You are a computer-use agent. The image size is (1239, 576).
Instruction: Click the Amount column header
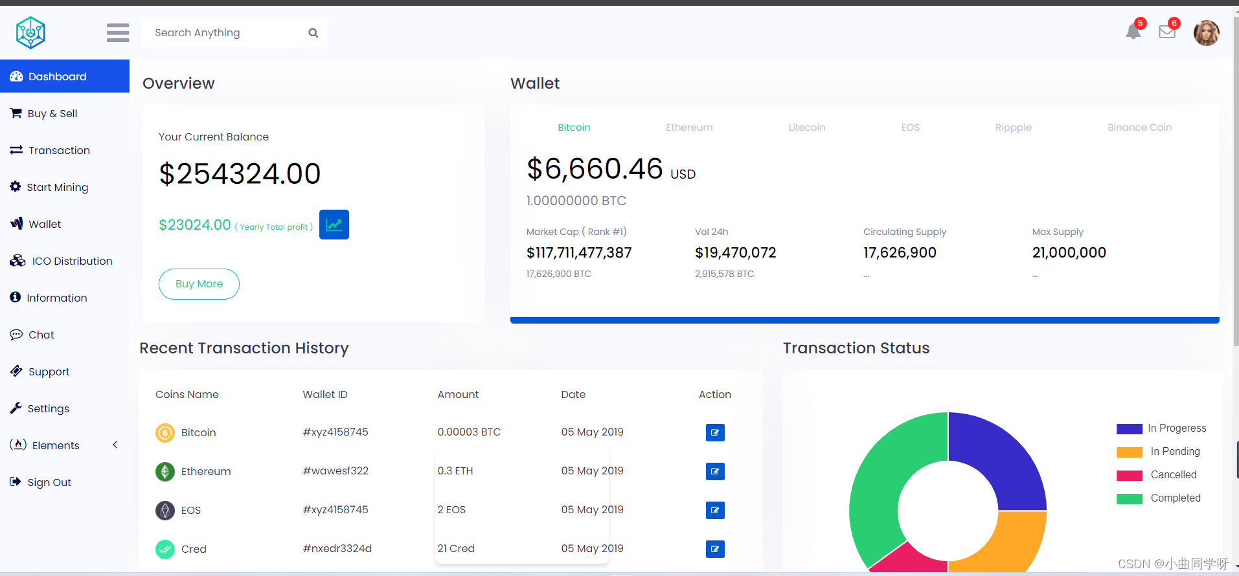[458, 394]
